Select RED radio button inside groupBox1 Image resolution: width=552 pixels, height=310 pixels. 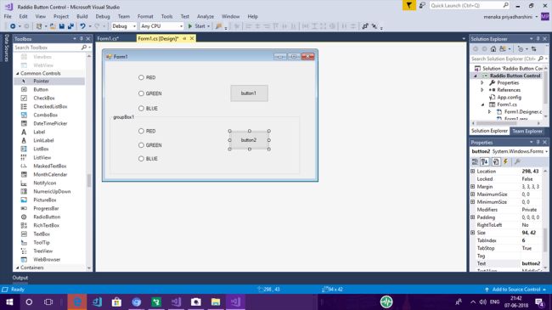pos(147,131)
